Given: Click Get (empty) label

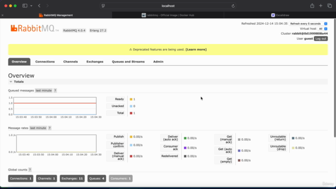Looking at the screenshot, I should pyautogui.click(x=224, y=160).
